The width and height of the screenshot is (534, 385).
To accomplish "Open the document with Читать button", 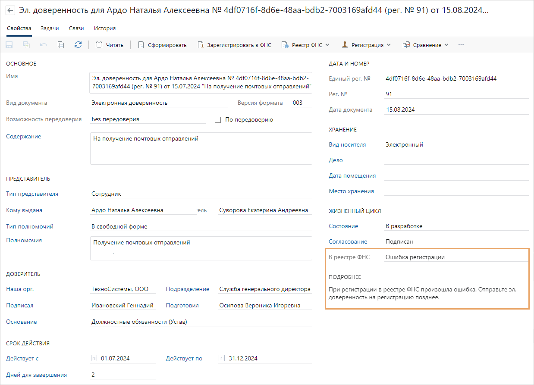I will pyautogui.click(x=110, y=45).
